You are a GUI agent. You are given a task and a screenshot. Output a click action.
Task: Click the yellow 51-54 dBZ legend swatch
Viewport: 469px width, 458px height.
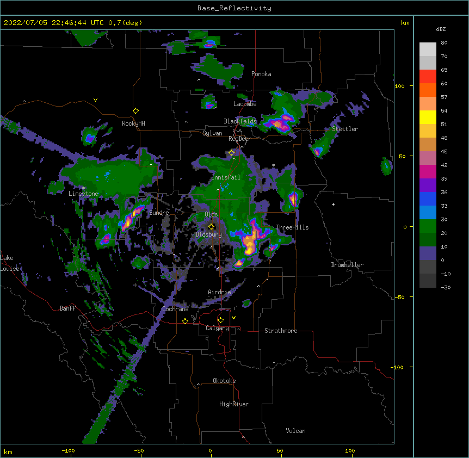pyautogui.click(x=428, y=117)
